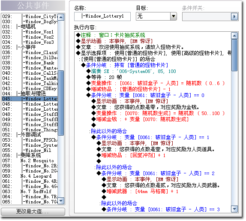This screenshot has height=221, width=246.
Task: Select event 044 抽取与赠送
Action: pyautogui.click(x=30, y=94)
